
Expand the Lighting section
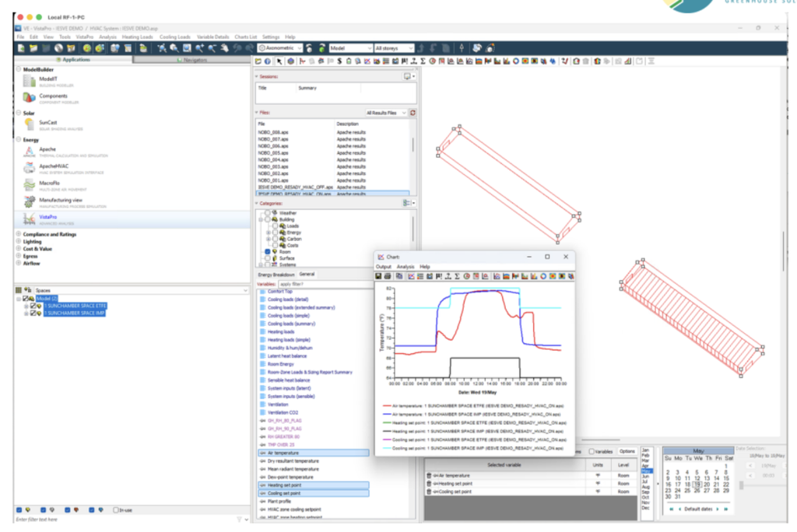[x=19, y=242]
